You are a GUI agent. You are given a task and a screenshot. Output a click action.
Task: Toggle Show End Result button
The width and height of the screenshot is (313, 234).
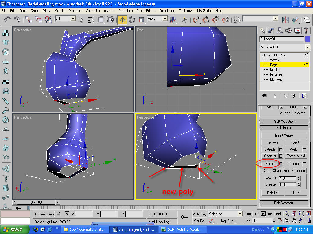point(275,96)
